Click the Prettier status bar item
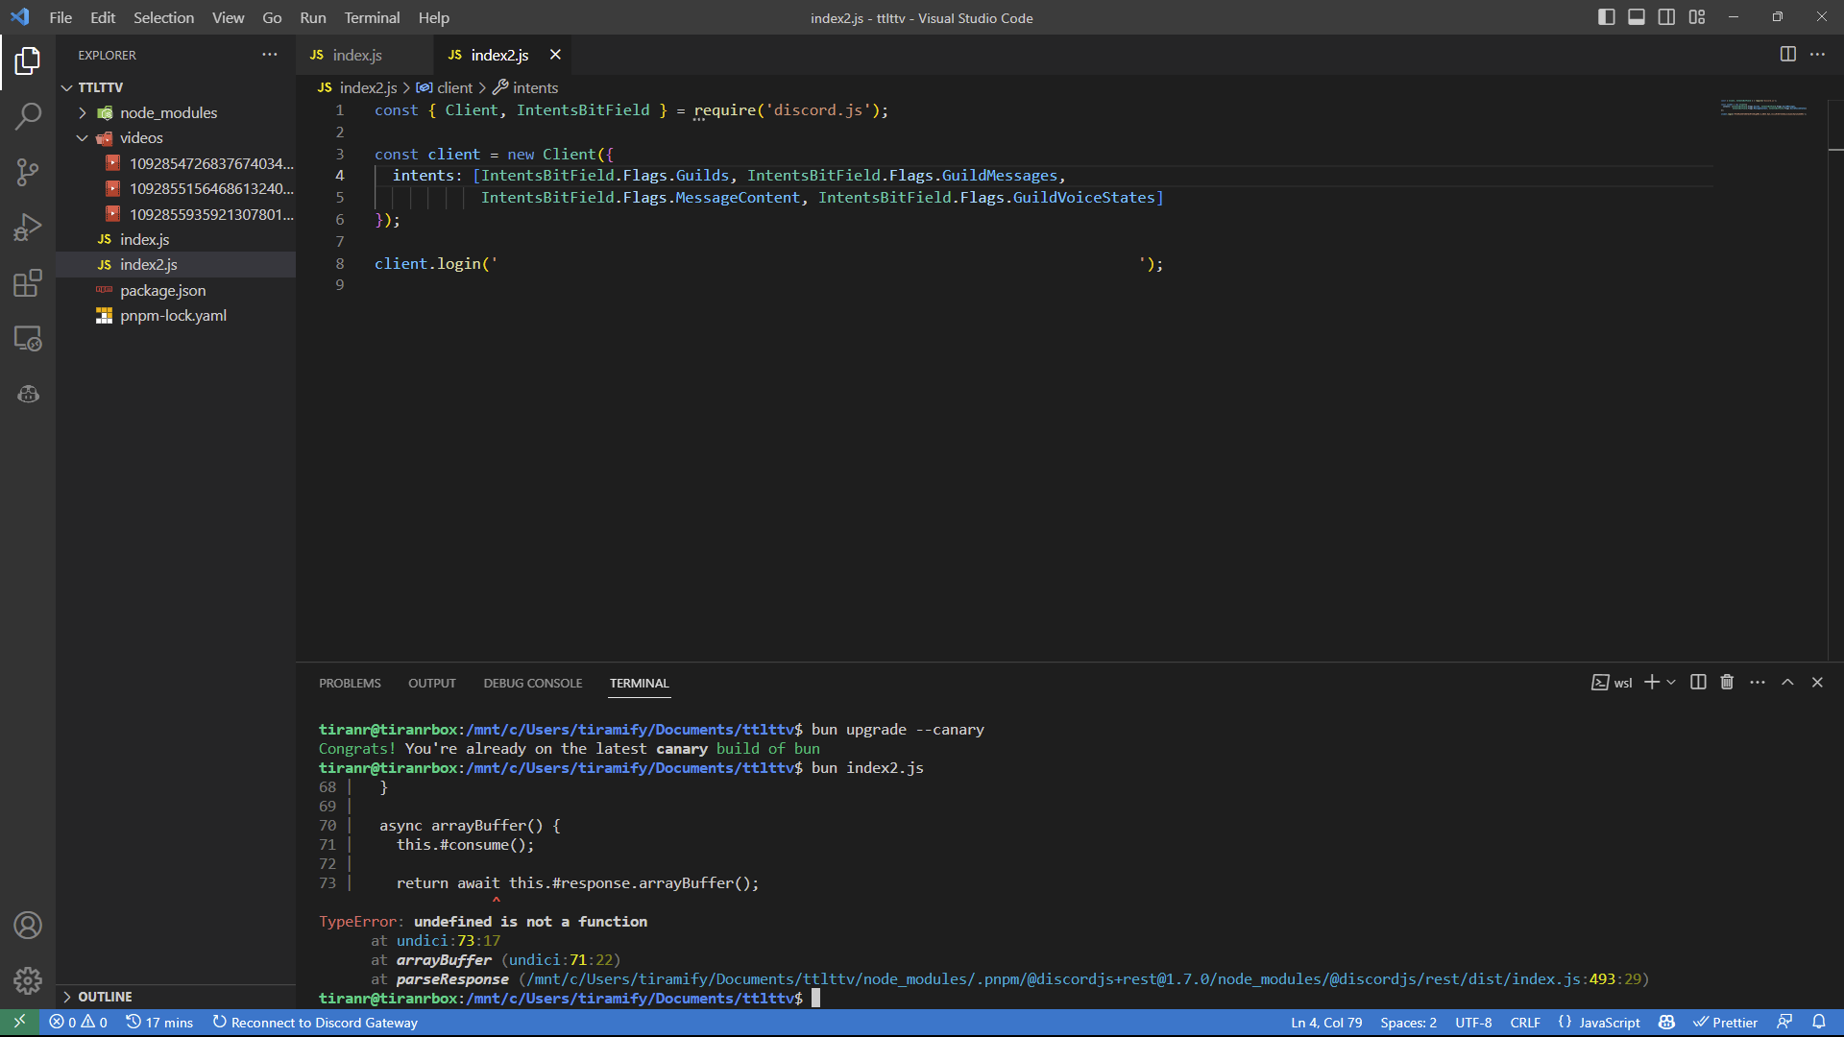1844x1037 pixels. (1727, 1022)
